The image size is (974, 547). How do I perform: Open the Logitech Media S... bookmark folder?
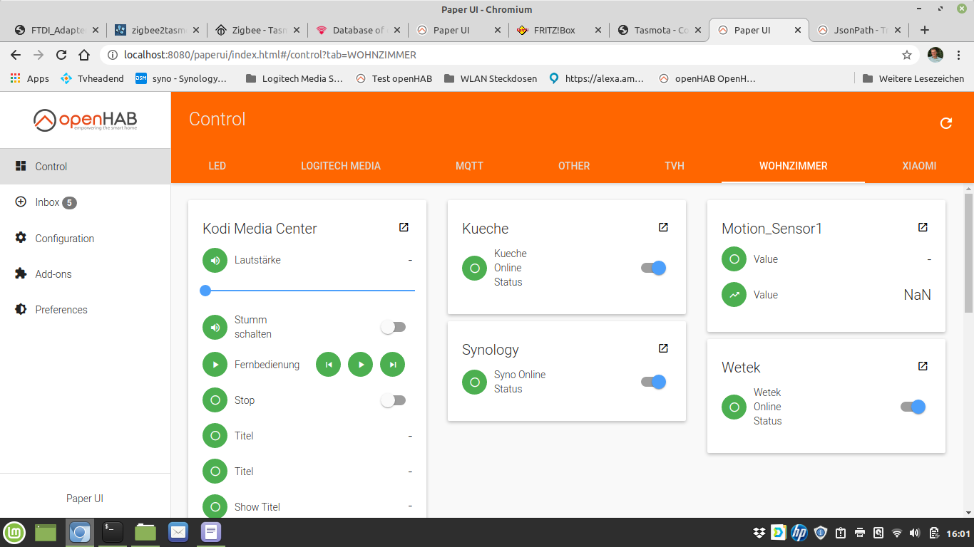click(294, 78)
